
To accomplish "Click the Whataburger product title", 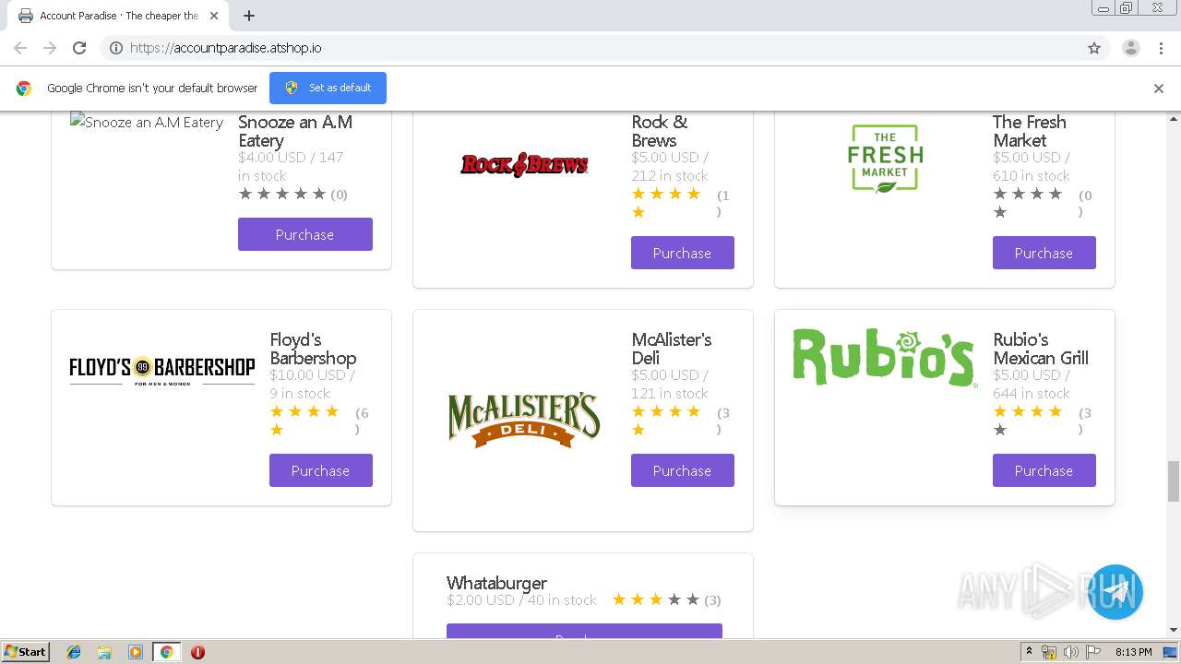I will (496, 583).
